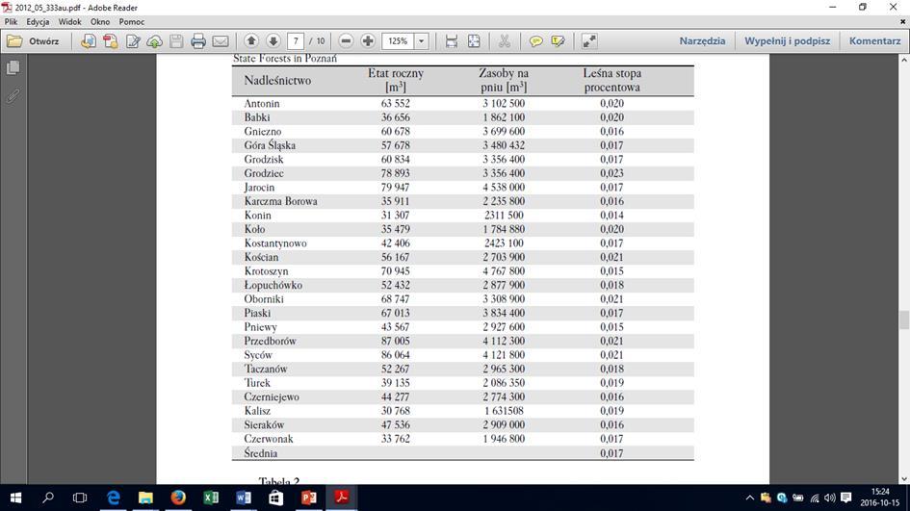Open the zoom level dropdown arrow

422,41
